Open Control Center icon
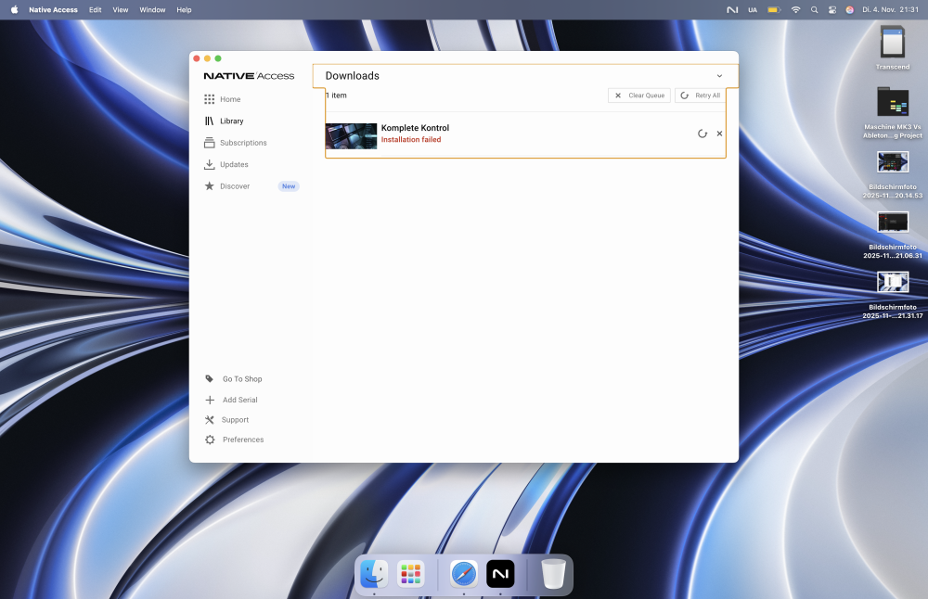This screenshot has width=928, height=599. point(832,9)
